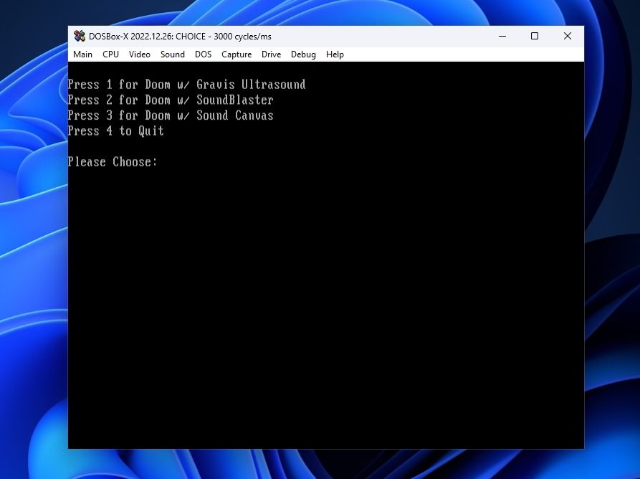Open the Main menu
This screenshot has width=640, height=479.
(82, 54)
